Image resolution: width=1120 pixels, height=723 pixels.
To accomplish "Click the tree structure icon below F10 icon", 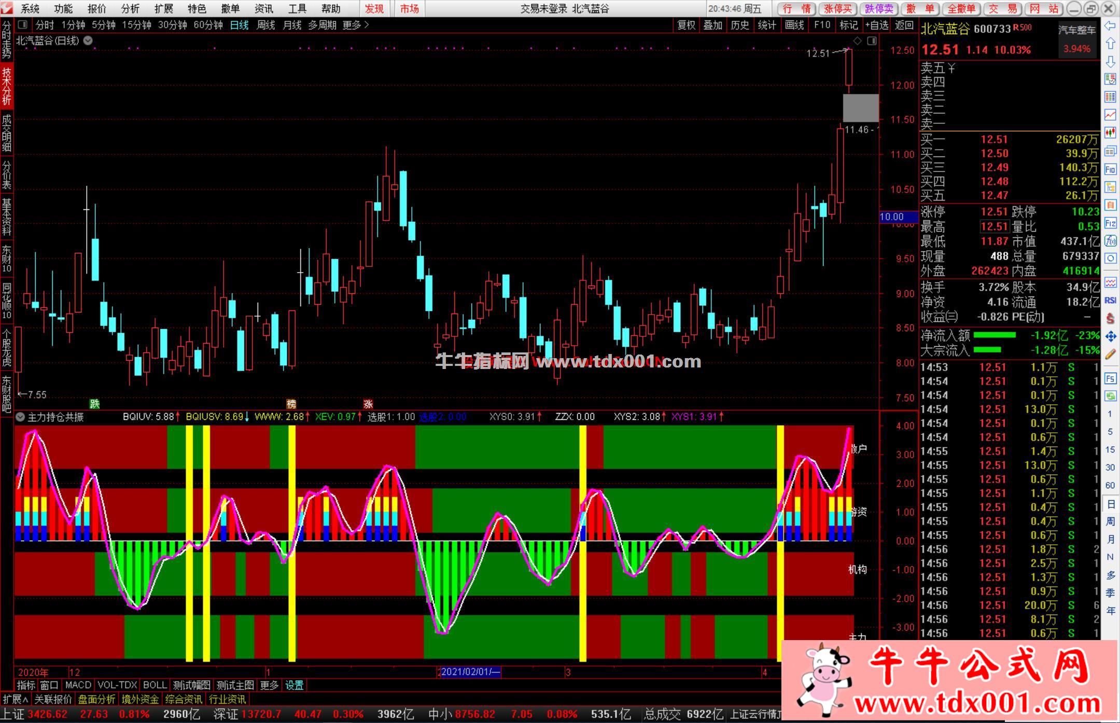I will pyautogui.click(x=1110, y=187).
